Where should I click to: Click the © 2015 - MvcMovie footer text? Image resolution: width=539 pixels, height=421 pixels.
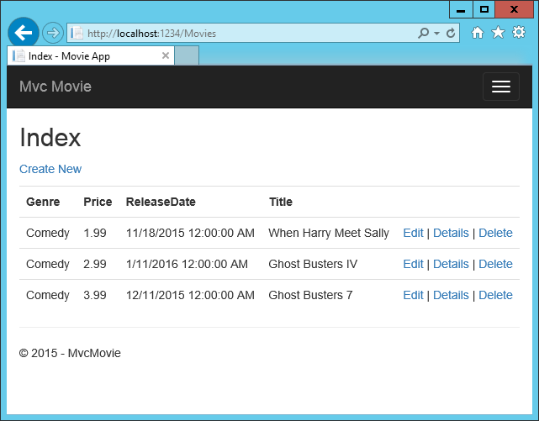[70, 353]
